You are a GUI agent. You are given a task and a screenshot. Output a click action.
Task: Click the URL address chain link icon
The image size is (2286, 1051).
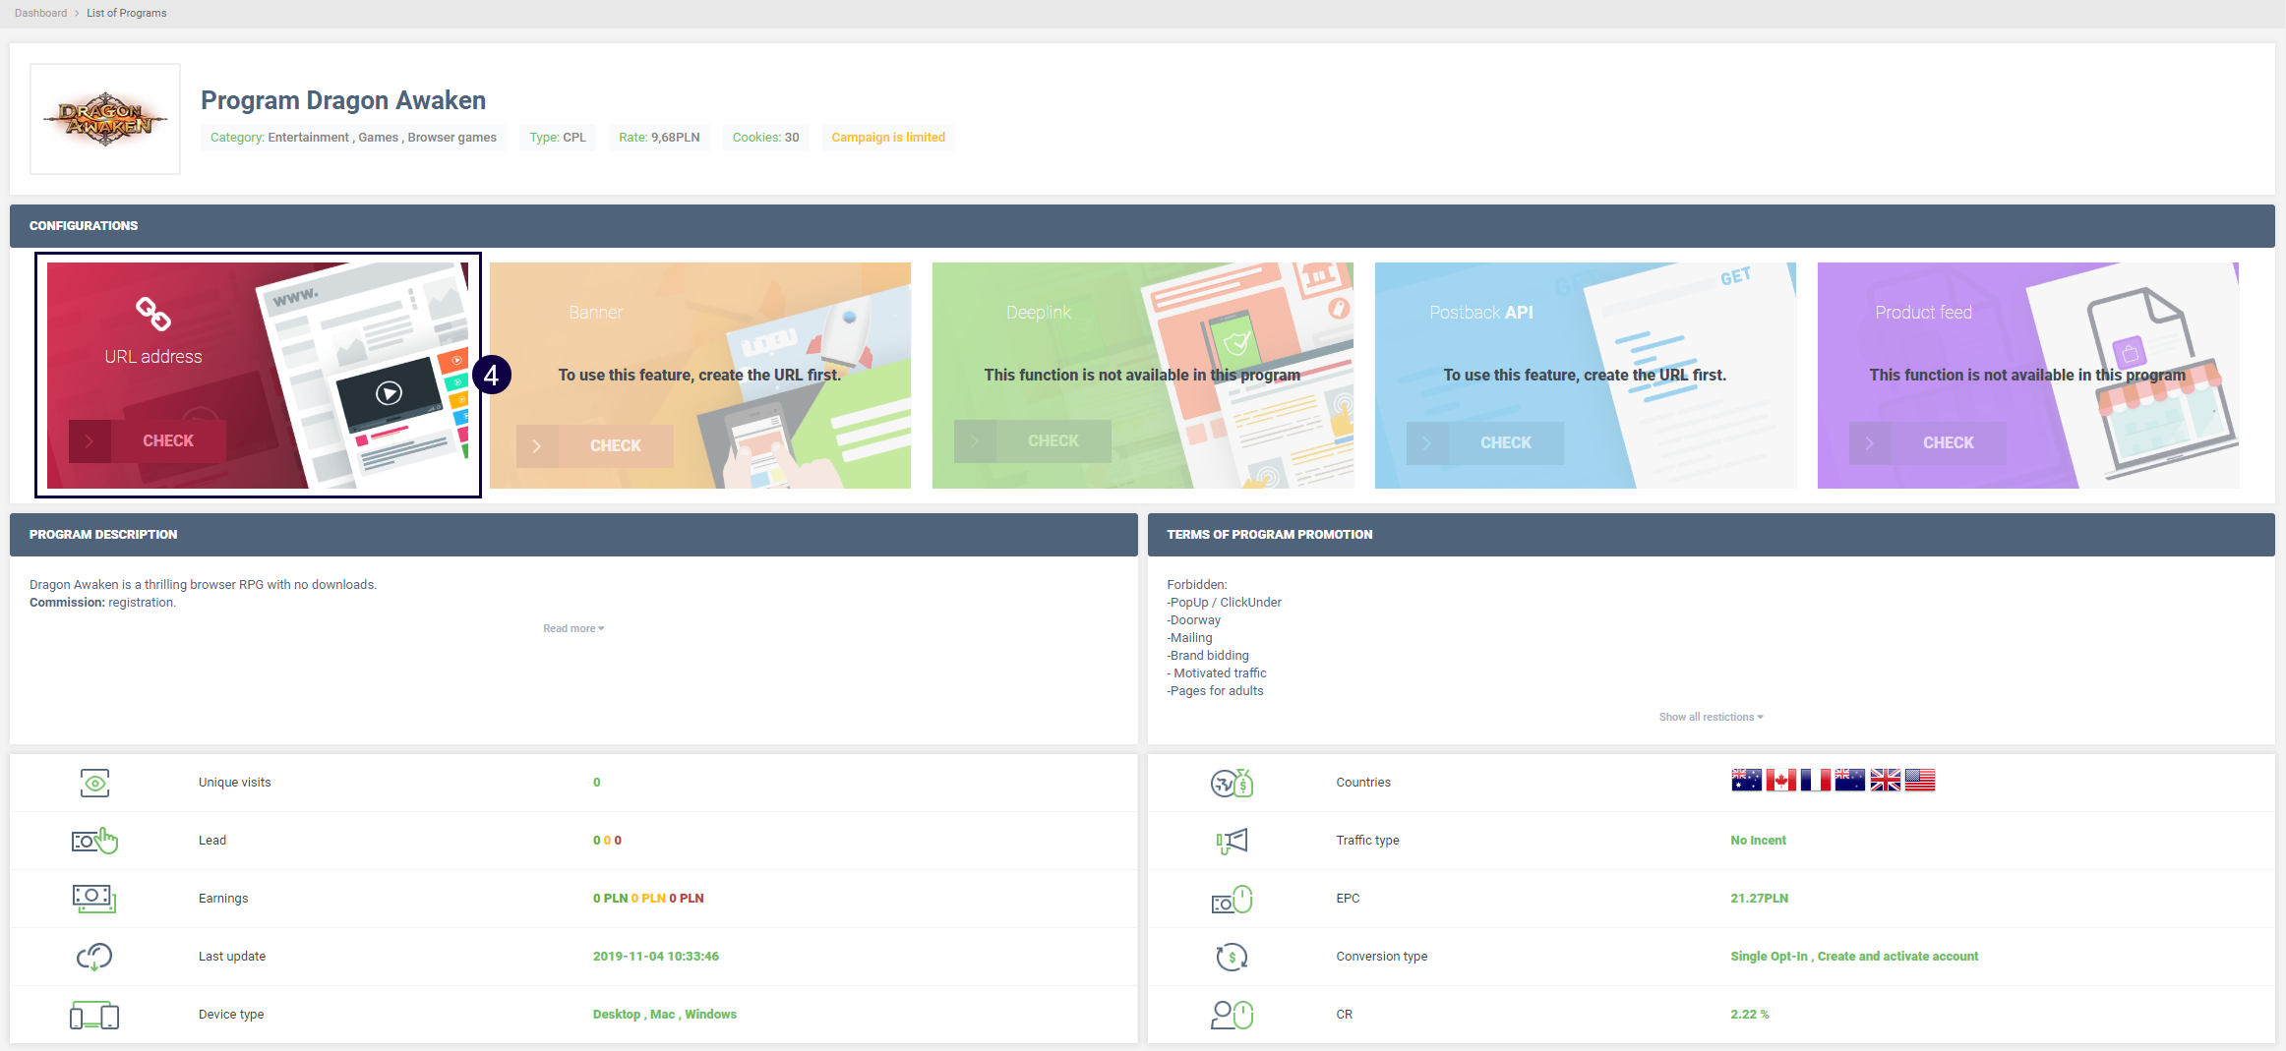152,314
